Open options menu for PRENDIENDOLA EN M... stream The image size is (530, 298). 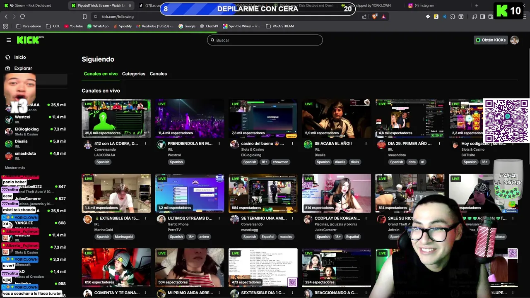[x=219, y=144]
